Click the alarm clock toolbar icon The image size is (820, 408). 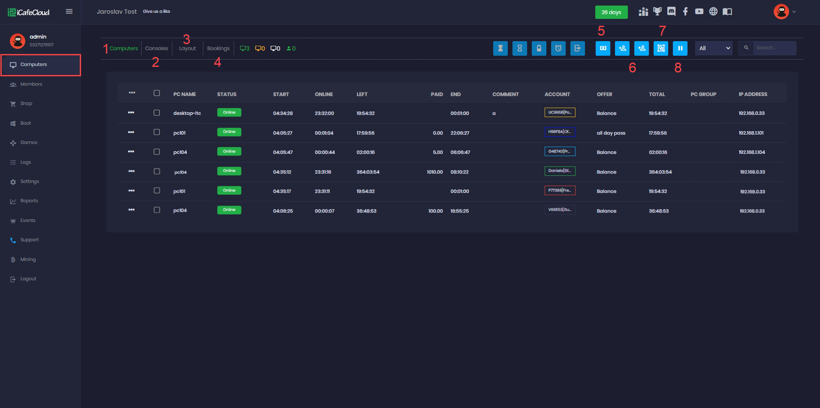click(558, 48)
